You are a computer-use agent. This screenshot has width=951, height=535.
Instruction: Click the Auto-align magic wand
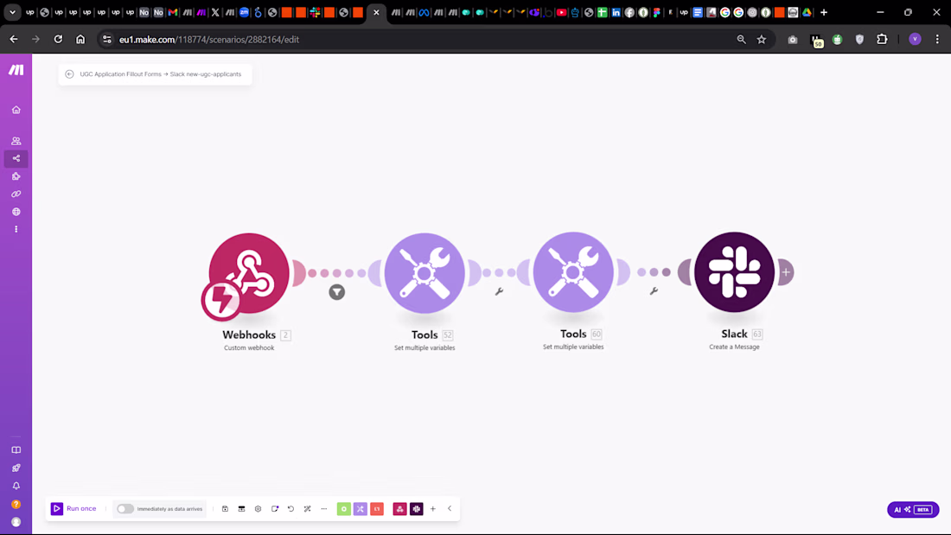(x=308, y=509)
